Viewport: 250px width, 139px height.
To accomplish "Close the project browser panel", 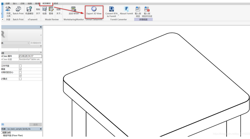I will tap(41, 129).
